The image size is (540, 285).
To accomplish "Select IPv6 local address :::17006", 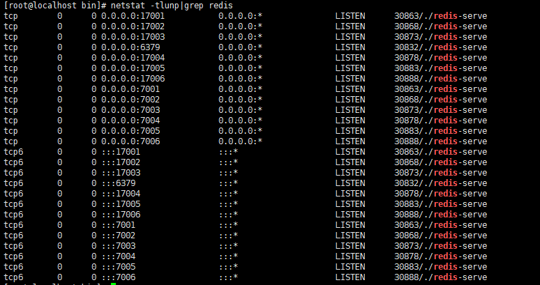I will [121, 215].
